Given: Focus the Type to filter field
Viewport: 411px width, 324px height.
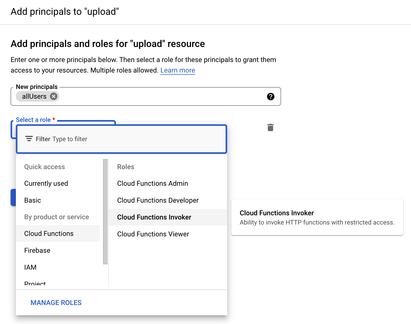Looking at the screenshot, I should point(132,139).
